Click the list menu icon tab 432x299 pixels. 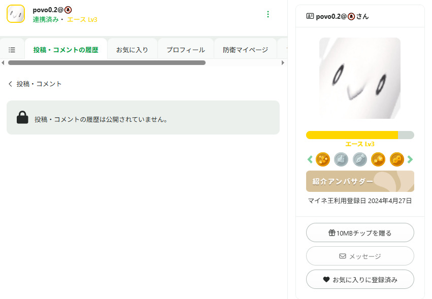pos(12,50)
